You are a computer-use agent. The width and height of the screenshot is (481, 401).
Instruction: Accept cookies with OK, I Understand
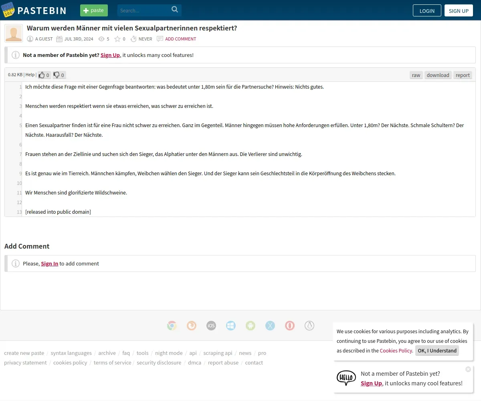(x=437, y=350)
